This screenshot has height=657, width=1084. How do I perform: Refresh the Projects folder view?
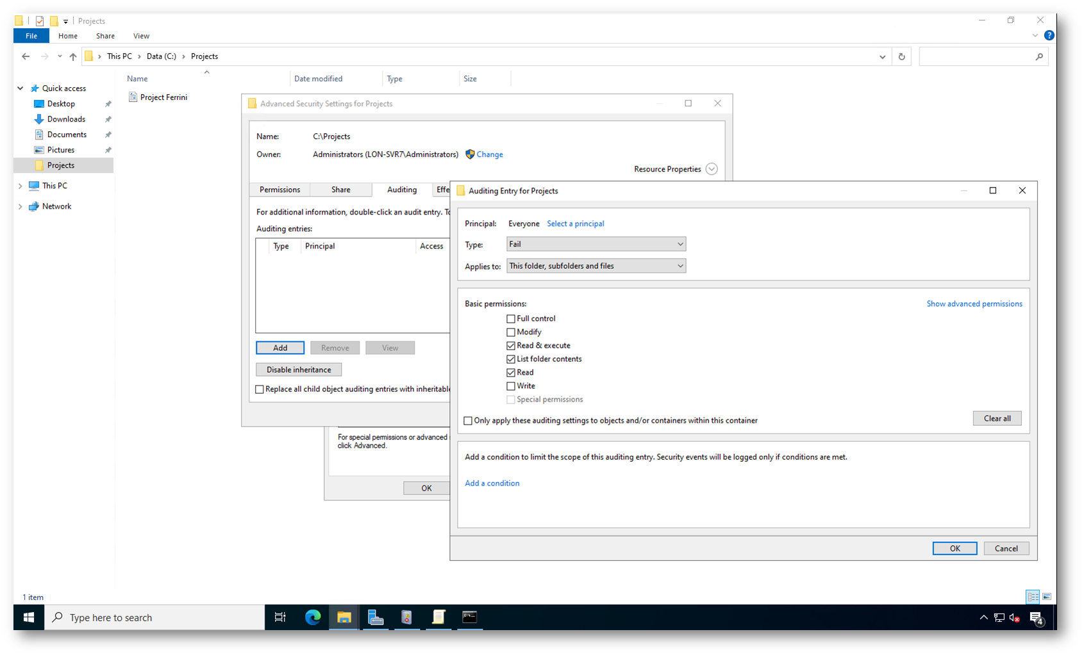point(901,56)
